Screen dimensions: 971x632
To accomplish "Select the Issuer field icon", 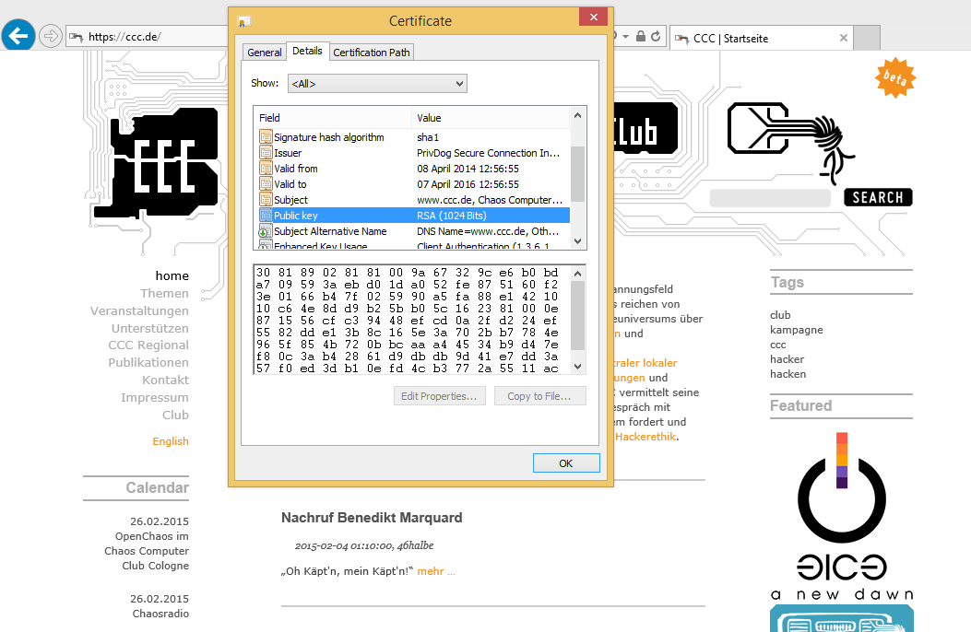I will coord(266,153).
